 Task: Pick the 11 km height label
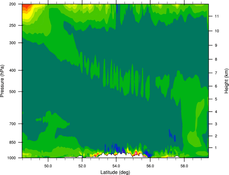[217, 16]
